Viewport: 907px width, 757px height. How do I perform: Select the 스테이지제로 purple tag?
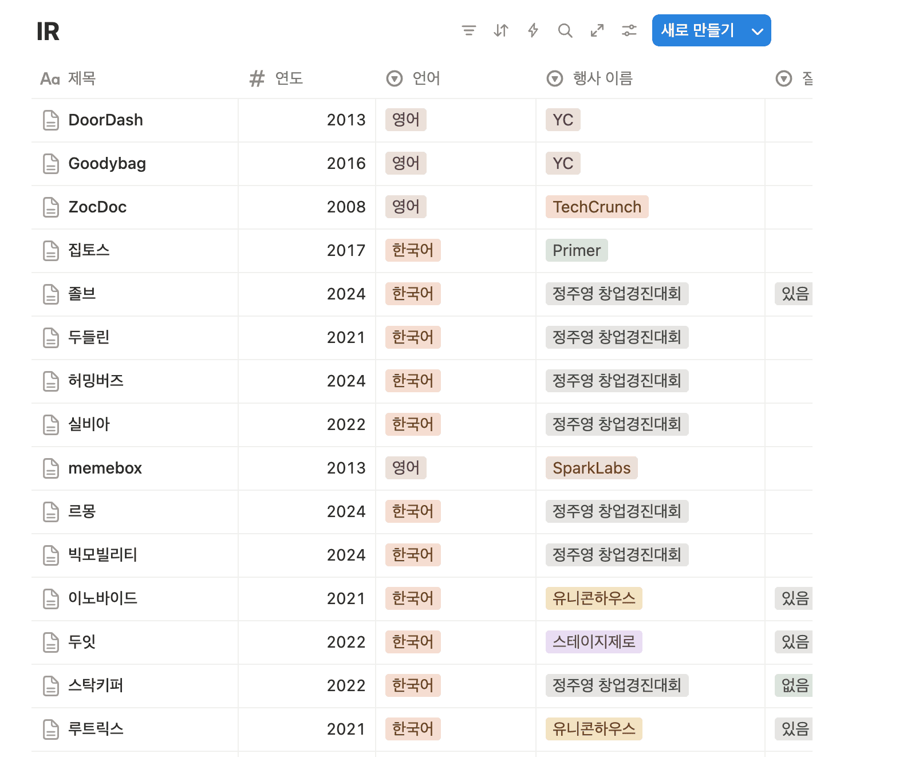pos(594,642)
